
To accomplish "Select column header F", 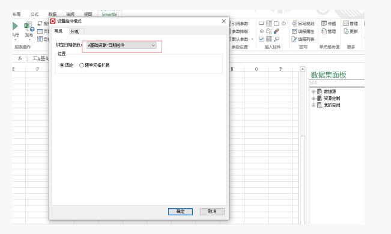I will 37,69.
